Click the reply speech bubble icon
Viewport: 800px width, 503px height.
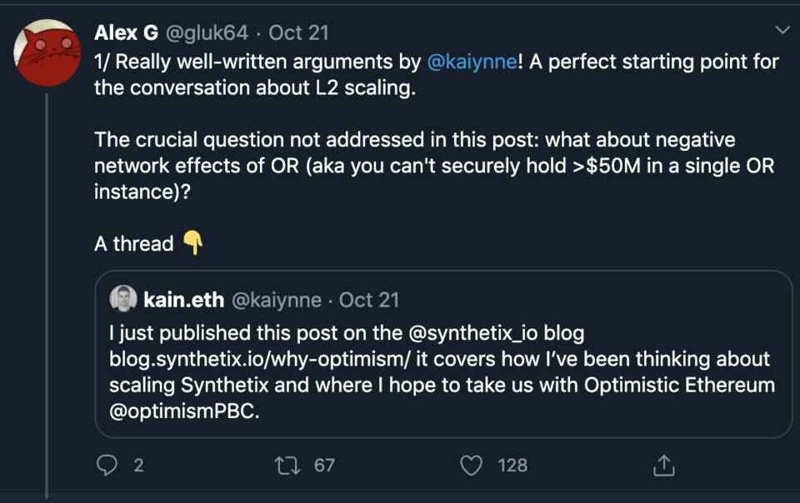(107, 465)
